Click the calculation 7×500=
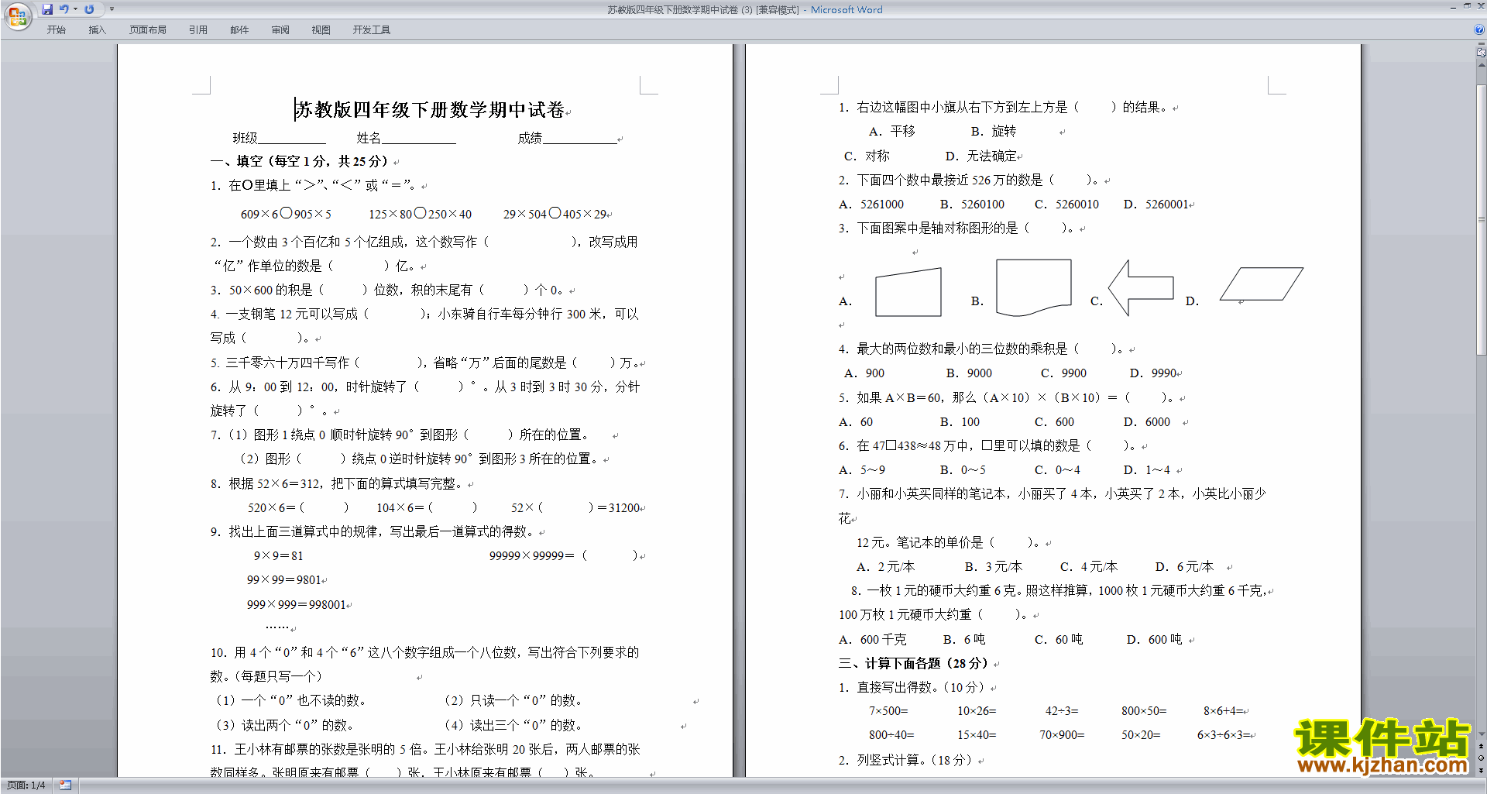The image size is (1487, 794). [x=888, y=711]
